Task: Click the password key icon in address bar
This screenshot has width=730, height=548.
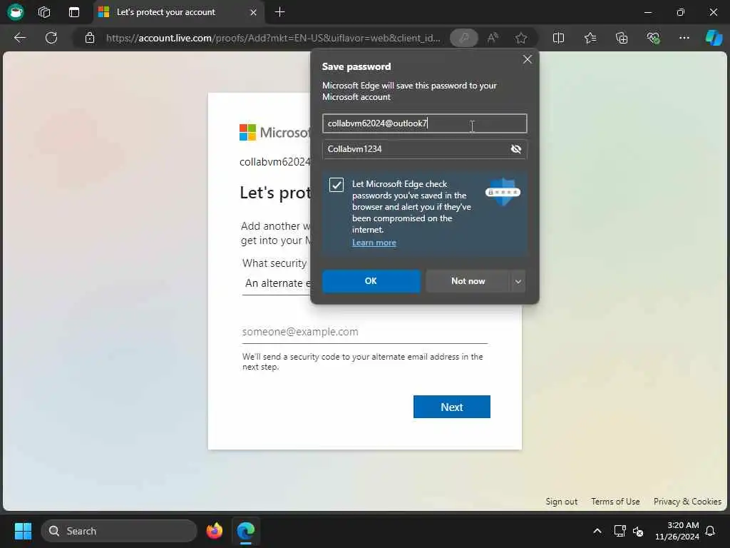Action: [463, 38]
